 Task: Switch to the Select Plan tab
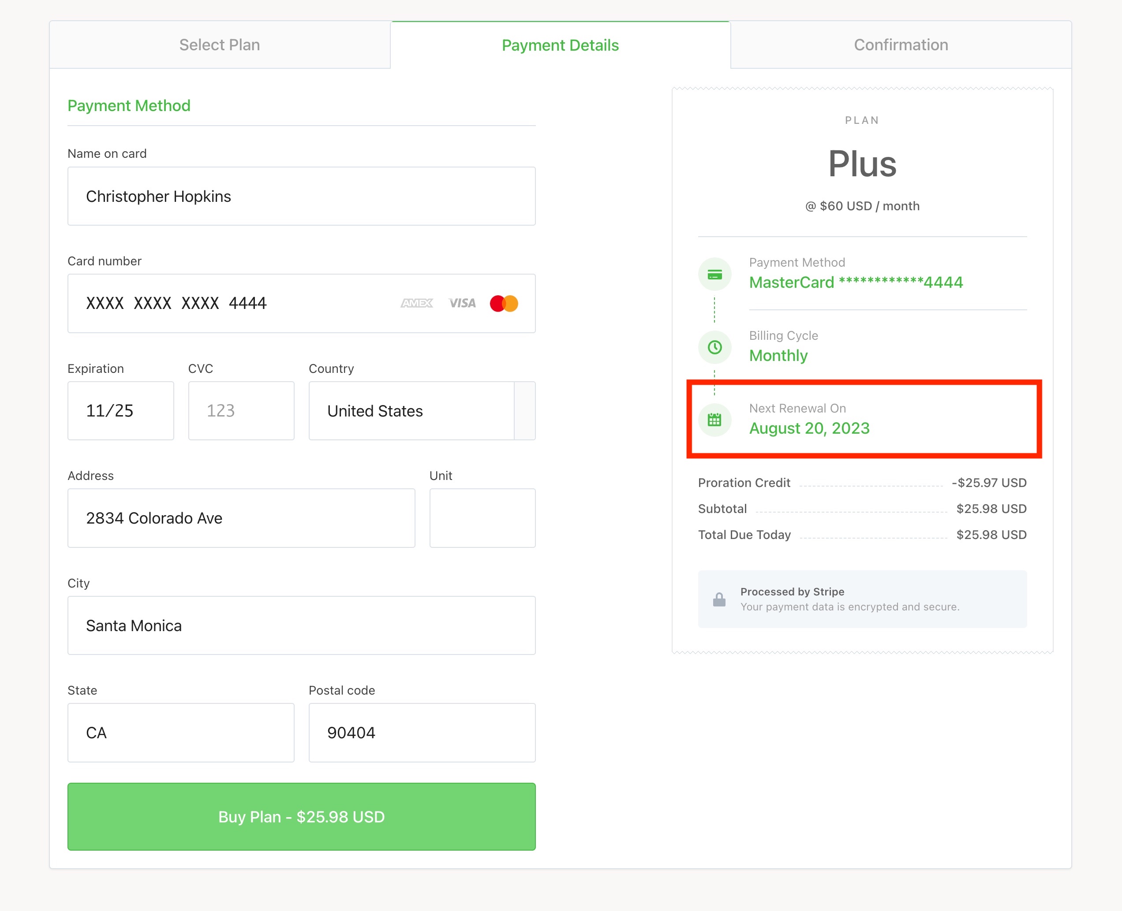(x=220, y=45)
